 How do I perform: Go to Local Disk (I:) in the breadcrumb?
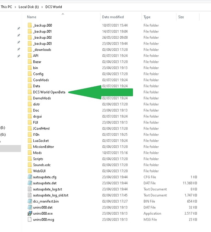[29, 7]
